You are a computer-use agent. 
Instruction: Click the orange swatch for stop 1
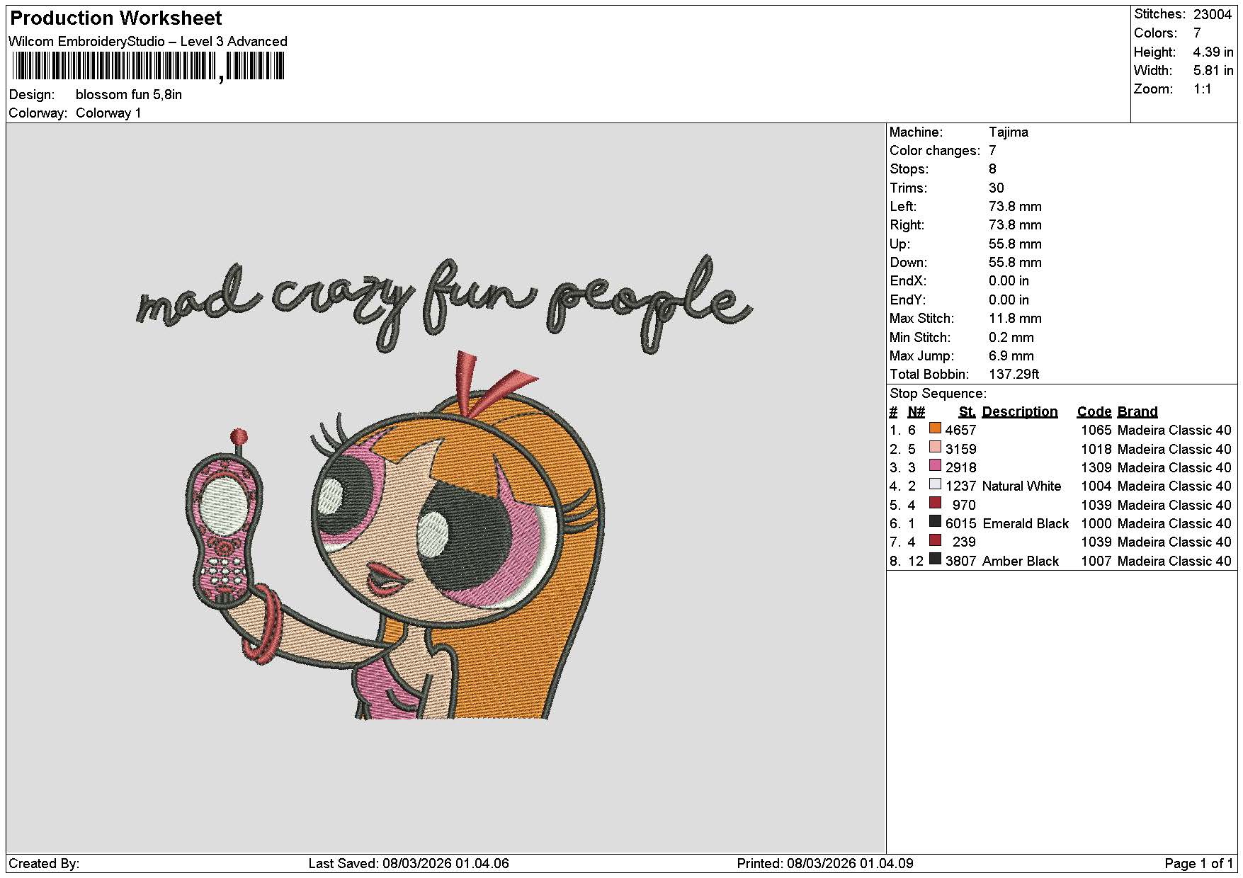coord(935,428)
